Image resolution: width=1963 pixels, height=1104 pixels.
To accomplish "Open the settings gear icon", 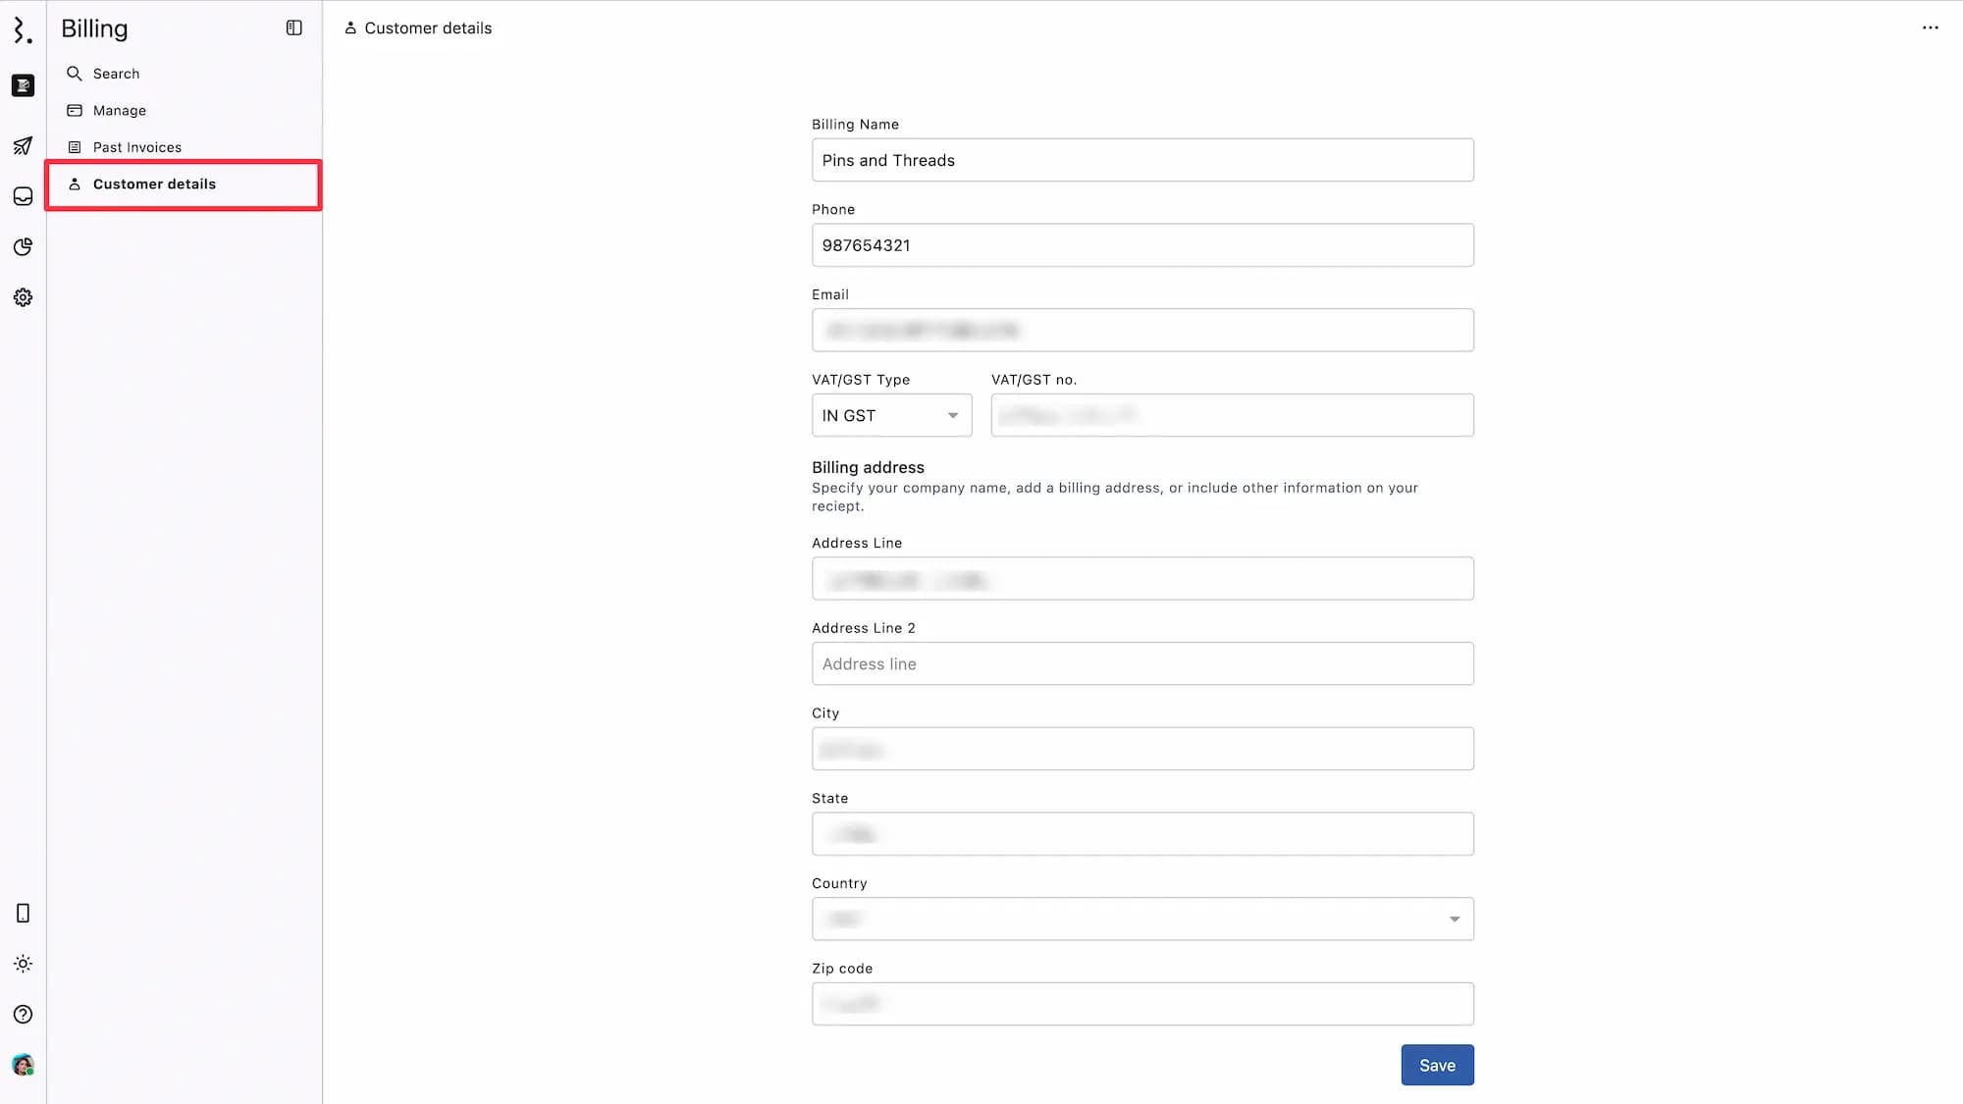I will point(23,297).
